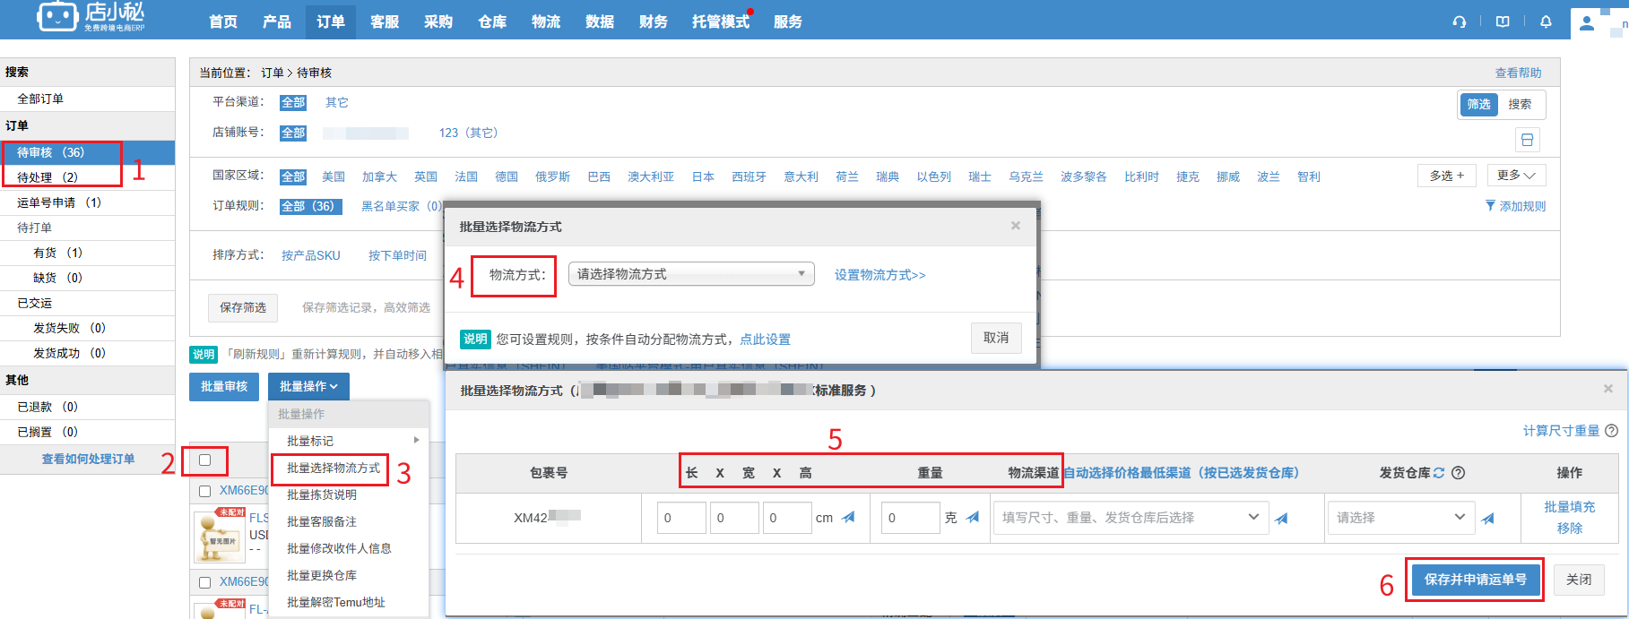
Task: Open the help book icon in header
Action: (x=1503, y=22)
